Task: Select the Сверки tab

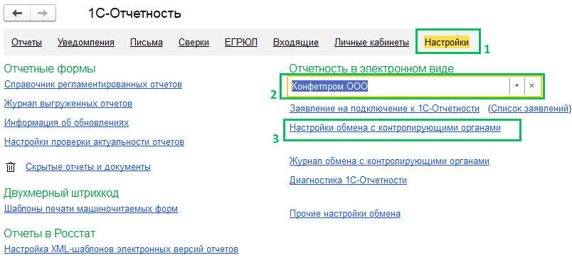Action: coord(194,43)
